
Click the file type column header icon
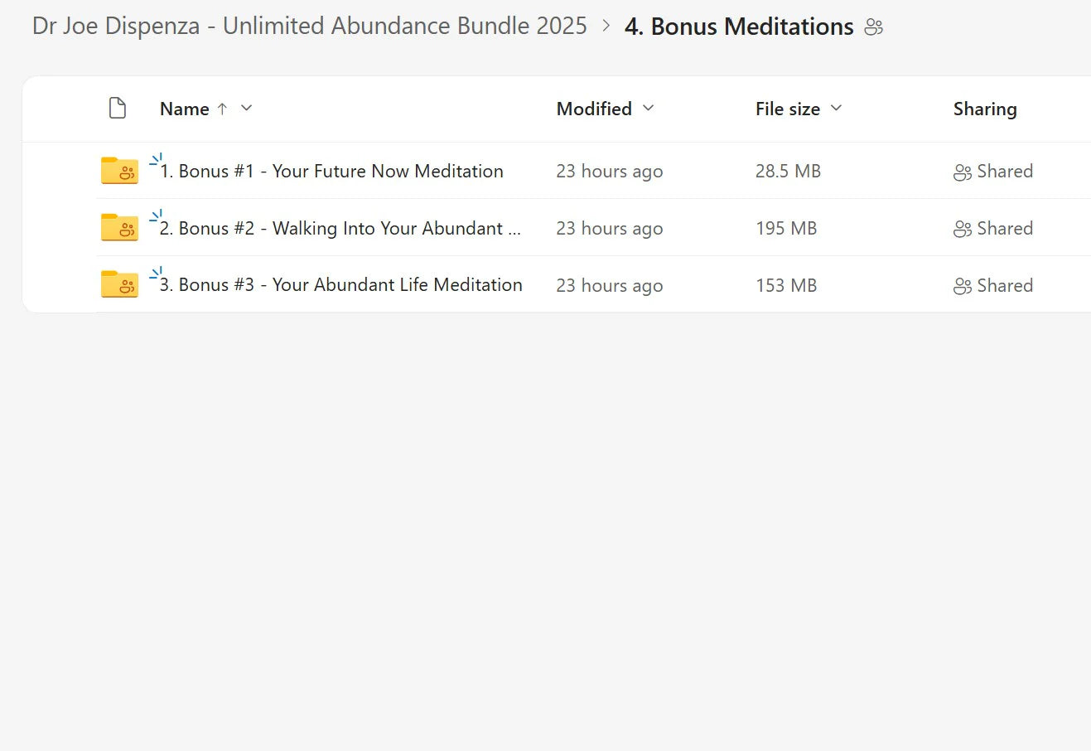tap(117, 108)
